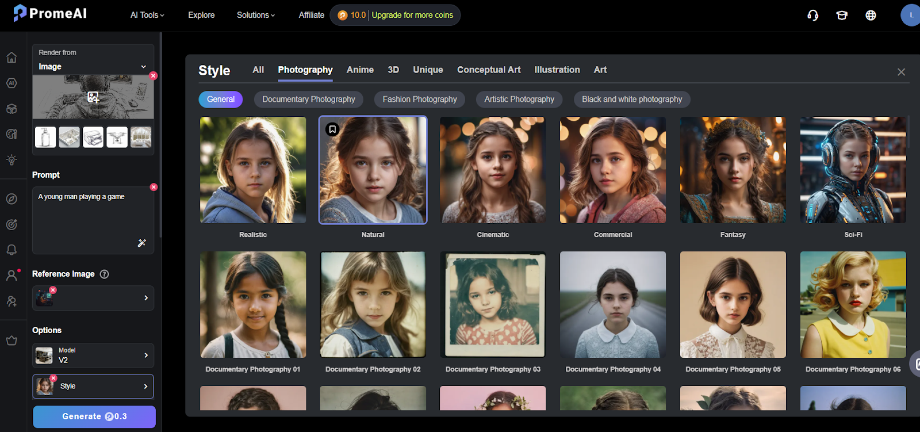Switch to the Photography style tab
This screenshot has width=920, height=432.
tap(305, 70)
